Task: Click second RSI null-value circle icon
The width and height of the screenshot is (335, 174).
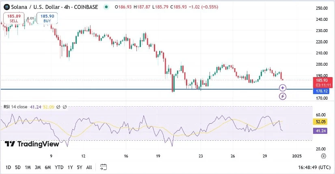Action: tap(65, 107)
